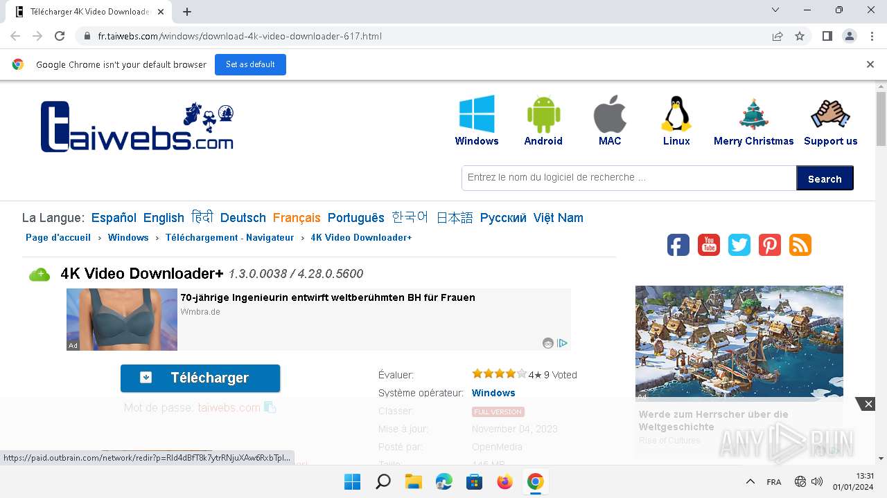Visit the taiwebs Twitter icon
Viewport: 887px width, 498px height.
click(x=739, y=245)
